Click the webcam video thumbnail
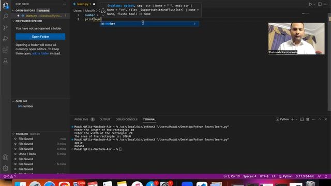Screen dimensions: 331x186 point(296,38)
